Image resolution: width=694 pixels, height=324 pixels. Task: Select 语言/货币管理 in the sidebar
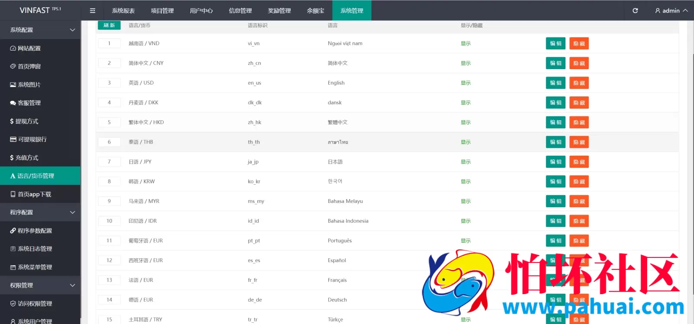(40, 176)
